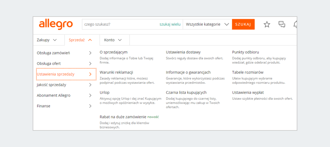Click description starting 'Ułatw kupującym wybranie'
Viewport: 330px width, 147px height.
[x=258, y=80]
